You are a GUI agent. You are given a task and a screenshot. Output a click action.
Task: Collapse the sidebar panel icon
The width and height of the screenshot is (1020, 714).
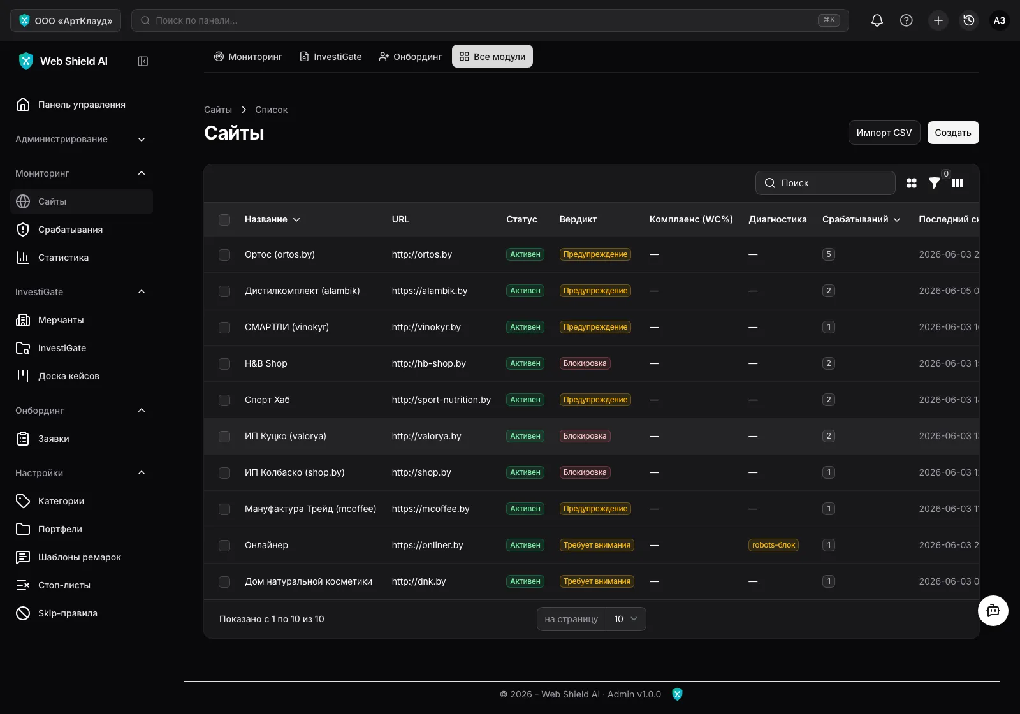pyautogui.click(x=143, y=61)
